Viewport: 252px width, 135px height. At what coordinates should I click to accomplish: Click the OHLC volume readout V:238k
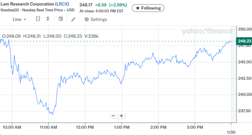click(x=92, y=36)
